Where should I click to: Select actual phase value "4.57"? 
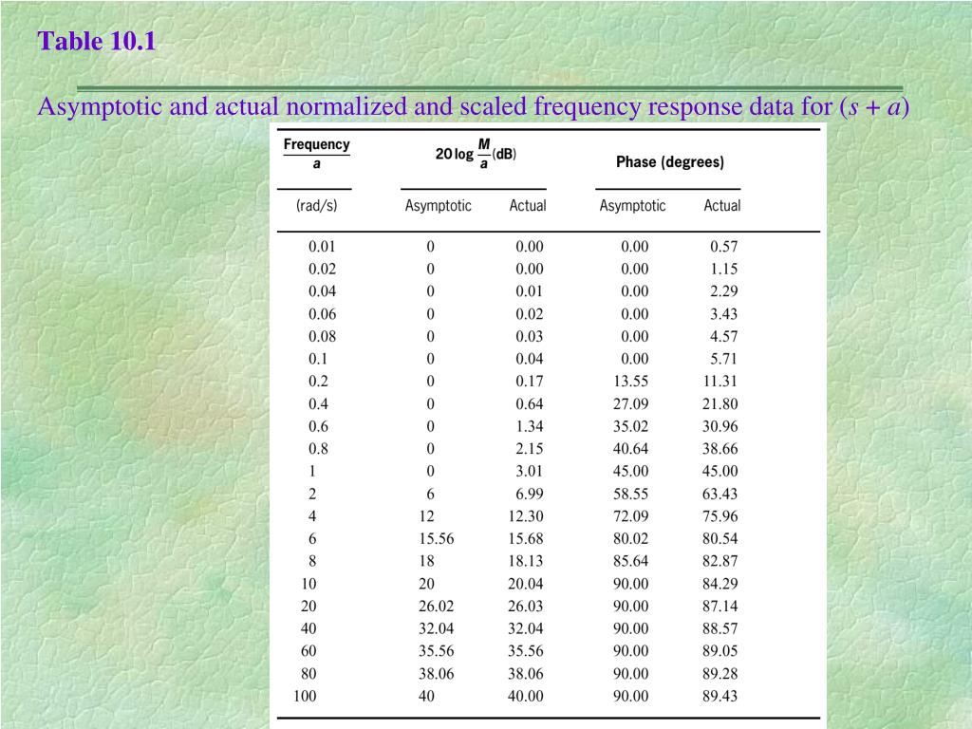[724, 336]
